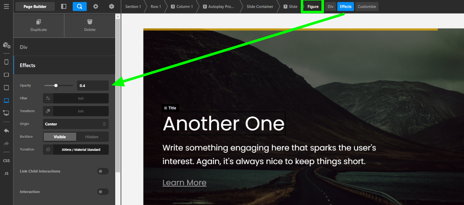The height and width of the screenshot is (205, 464).
Task: Enable the Interaction switch
Action: point(103,191)
